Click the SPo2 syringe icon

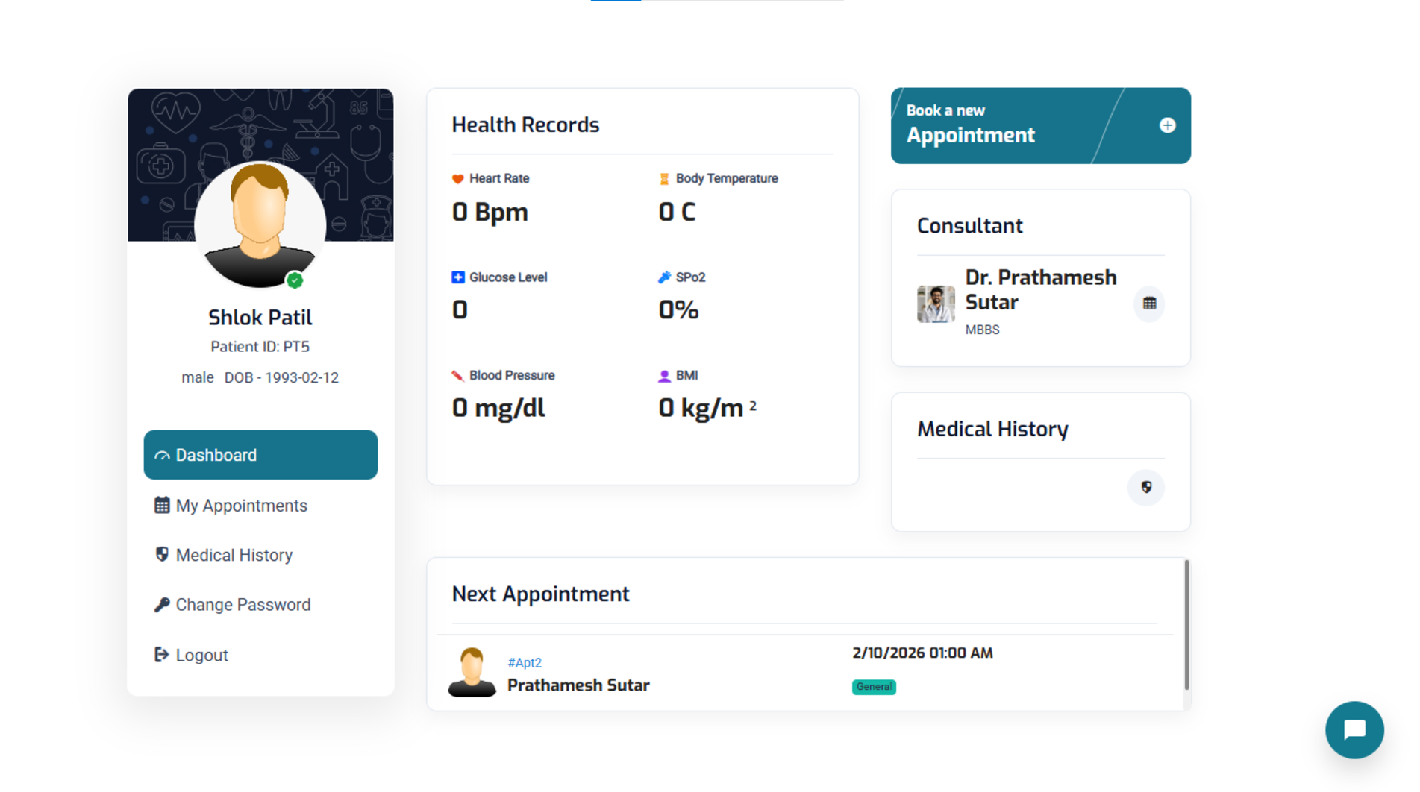pyautogui.click(x=664, y=277)
